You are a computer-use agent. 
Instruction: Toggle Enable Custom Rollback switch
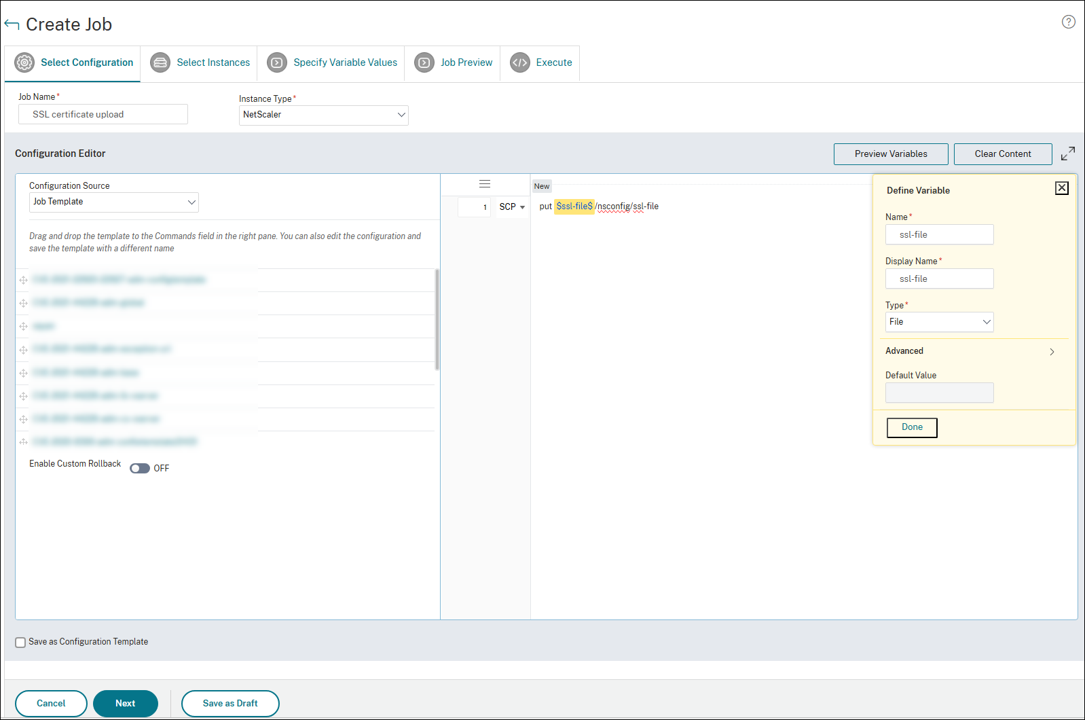tap(140, 468)
